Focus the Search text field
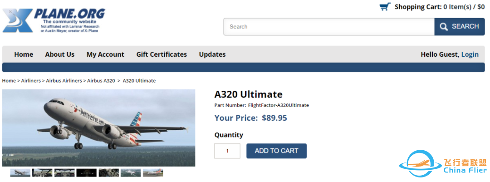 328,27
